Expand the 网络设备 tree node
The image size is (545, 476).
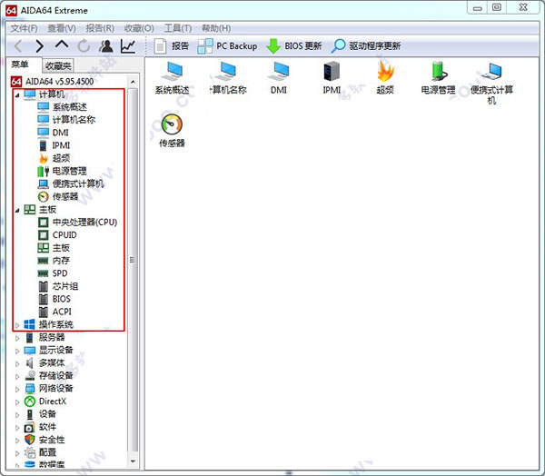coord(17,390)
